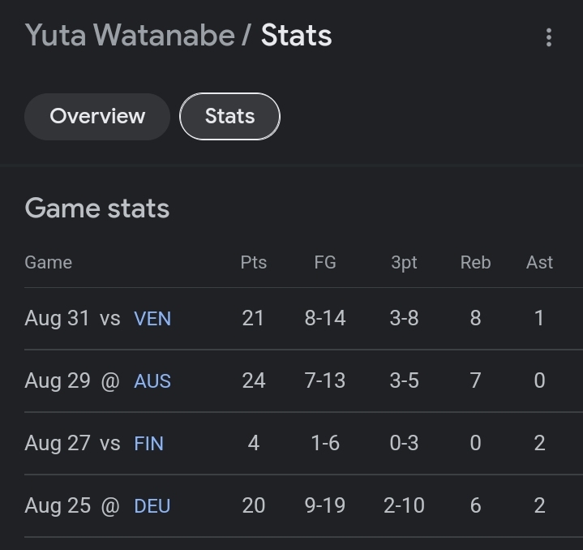583x550 pixels.
Task: Switch to the Overview tab
Action: (x=97, y=116)
